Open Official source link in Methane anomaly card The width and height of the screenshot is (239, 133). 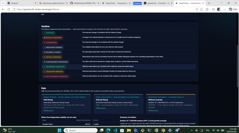click(x=153, y=111)
